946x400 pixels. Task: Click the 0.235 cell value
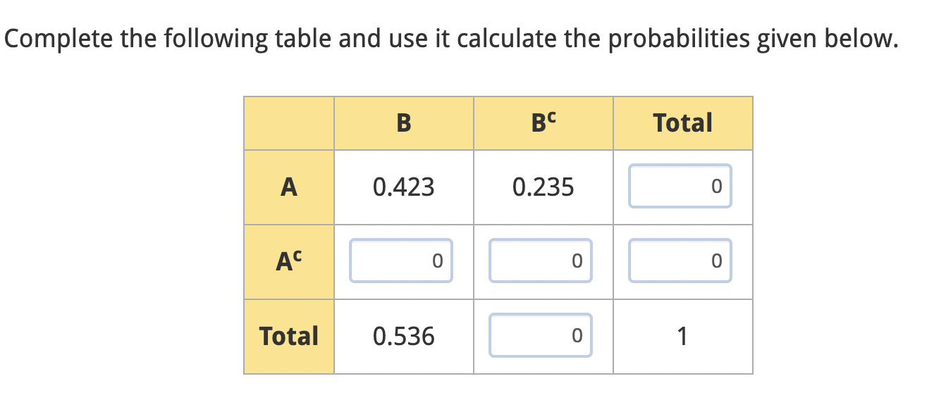point(543,187)
